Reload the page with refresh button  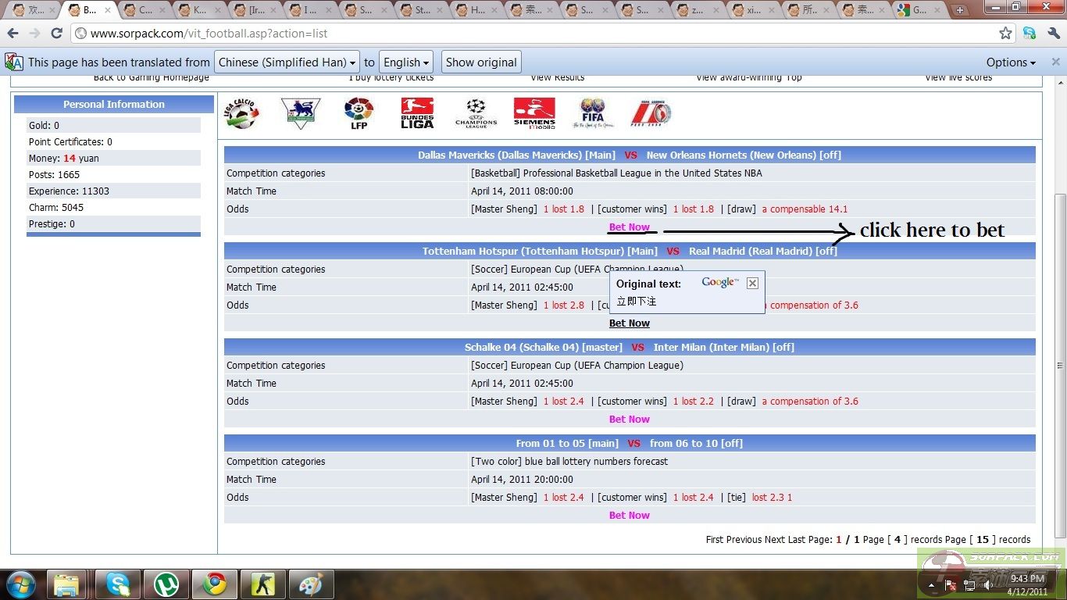(56, 34)
